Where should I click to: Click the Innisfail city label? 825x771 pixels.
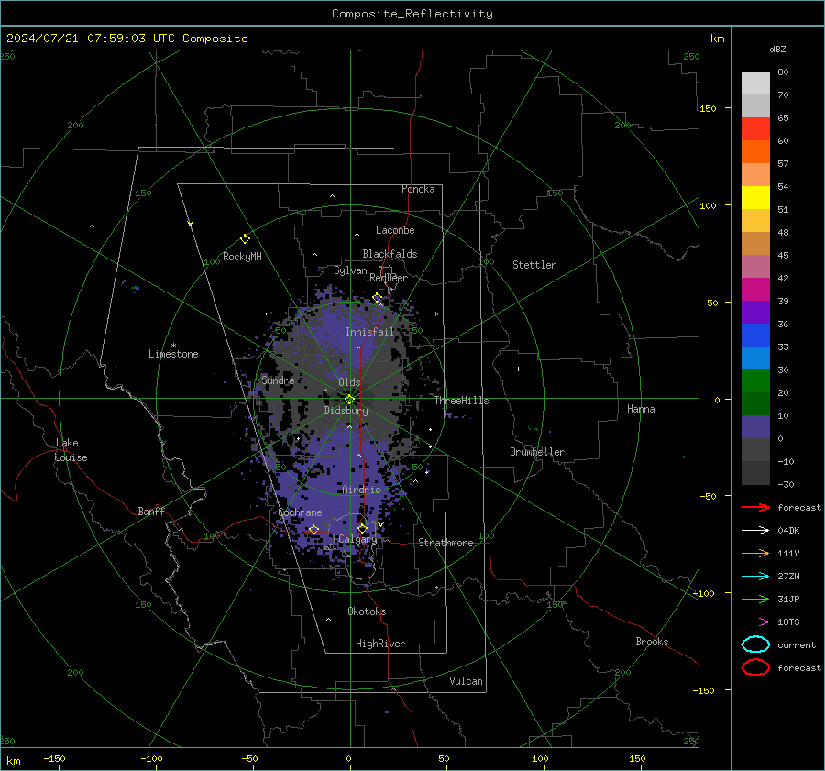[x=369, y=332]
